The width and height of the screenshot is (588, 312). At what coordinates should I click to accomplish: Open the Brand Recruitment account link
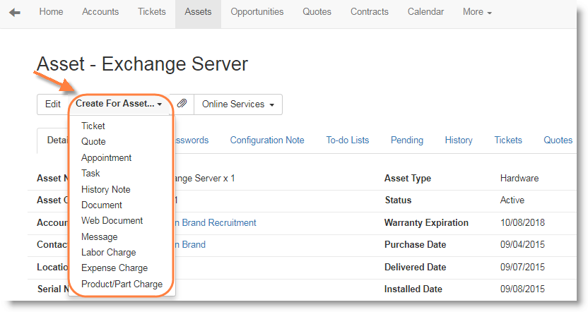(x=216, y=222)
